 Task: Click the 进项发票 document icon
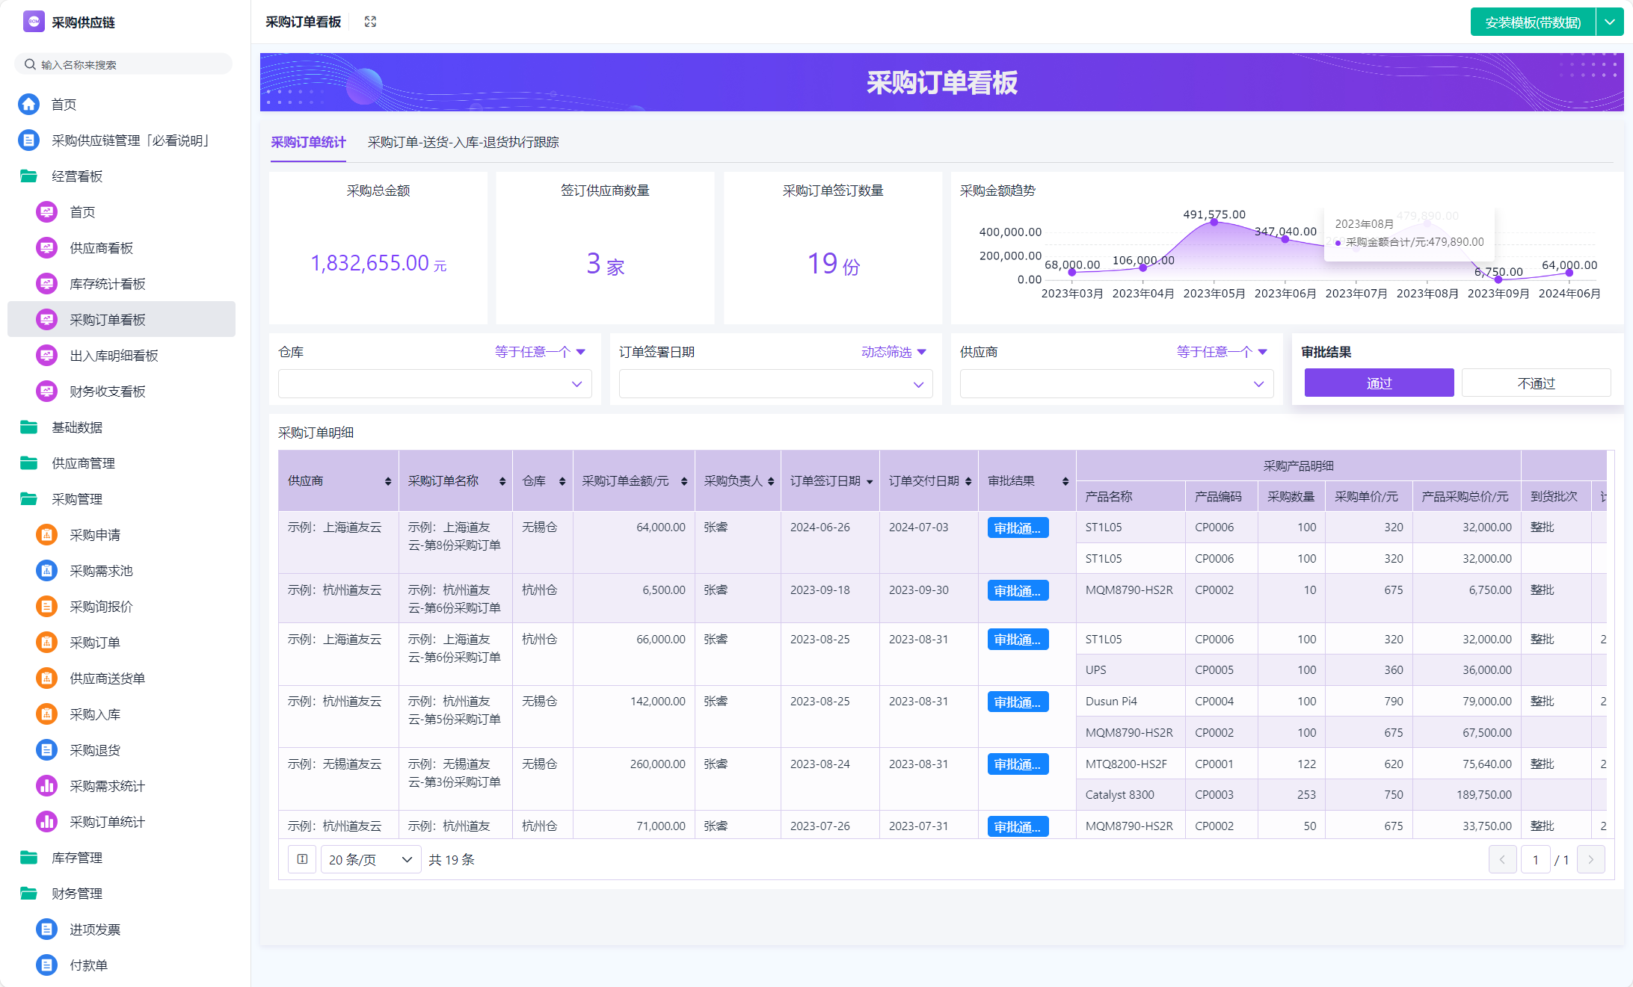tap(46, 929)
